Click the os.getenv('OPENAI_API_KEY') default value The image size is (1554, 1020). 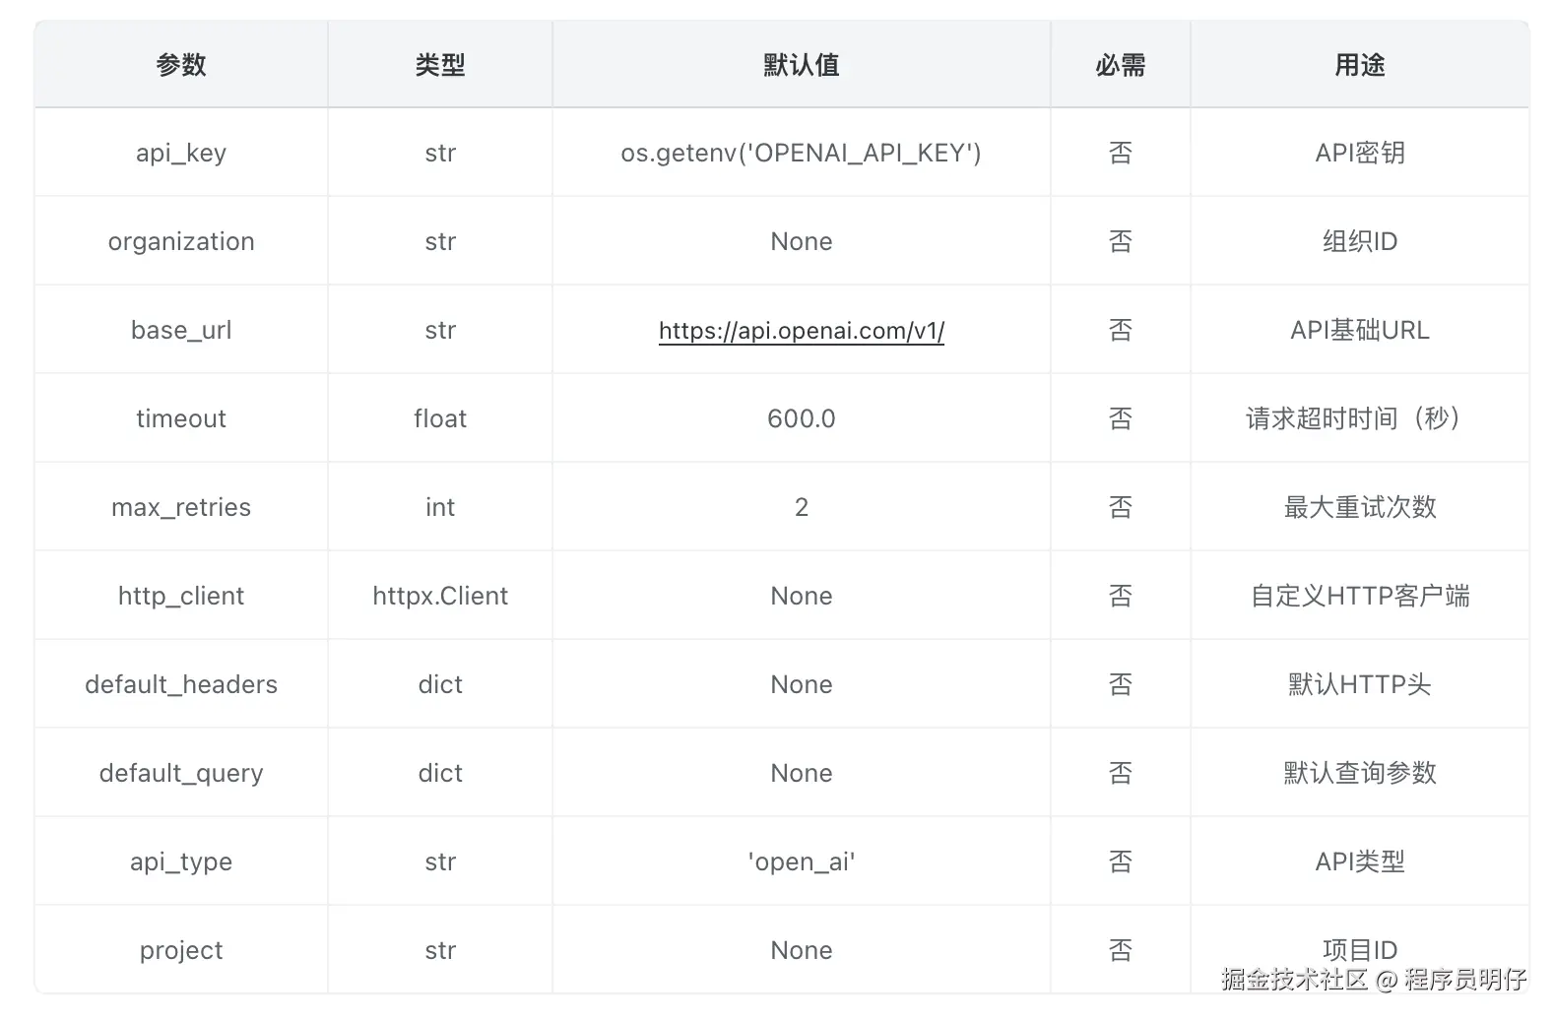click(801, 154)
